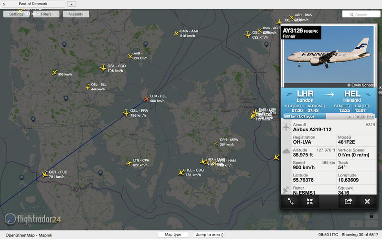Click the Visibility button

[76, 14]
